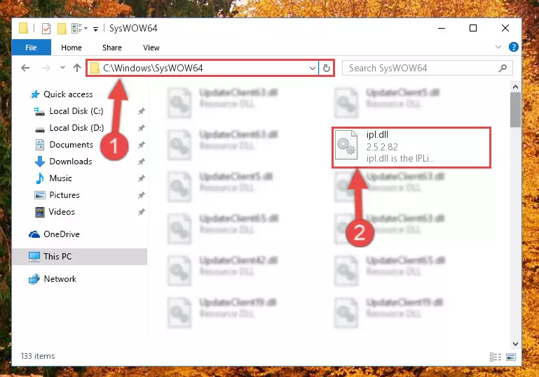Click the scroll up arrow
Image resolution: width=539 pixels, height=377 pixels.
click(515, 87)
